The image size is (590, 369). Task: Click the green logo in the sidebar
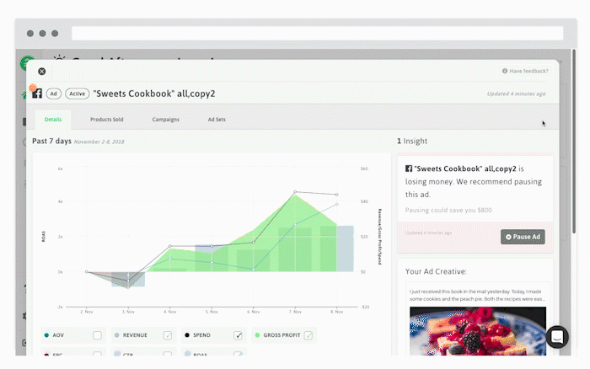(26, 63)
